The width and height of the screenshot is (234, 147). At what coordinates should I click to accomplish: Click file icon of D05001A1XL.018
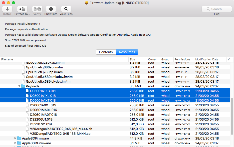(27, 96)
